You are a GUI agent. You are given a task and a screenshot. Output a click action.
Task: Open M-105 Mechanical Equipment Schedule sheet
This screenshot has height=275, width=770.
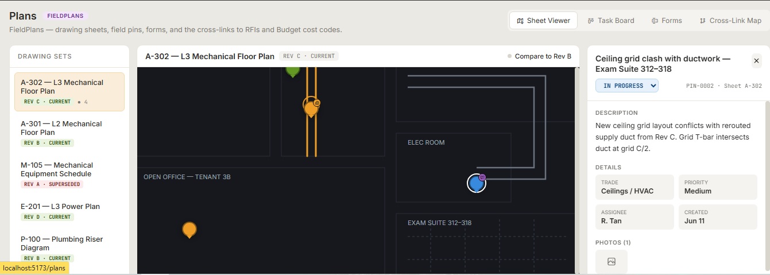(69, 174)
